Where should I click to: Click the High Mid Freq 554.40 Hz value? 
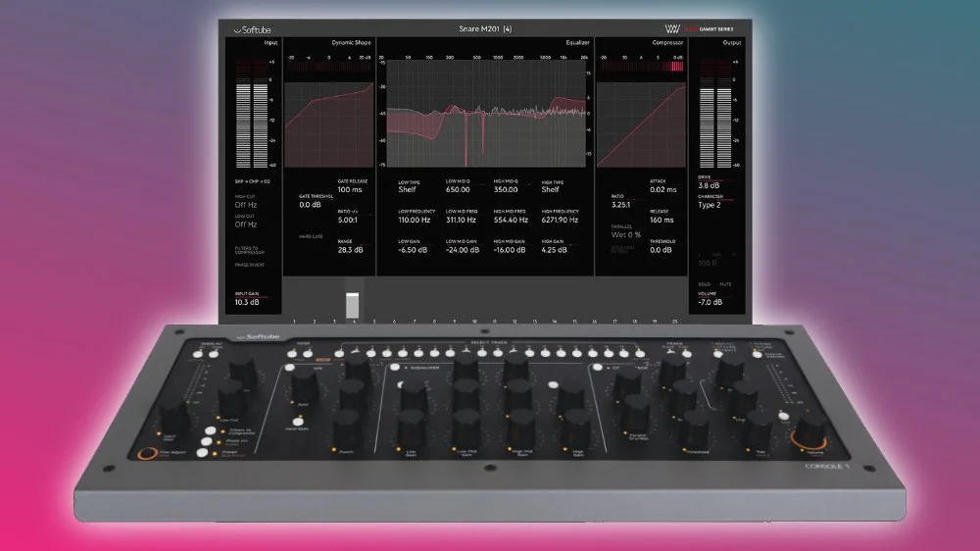tap(511, 221)
